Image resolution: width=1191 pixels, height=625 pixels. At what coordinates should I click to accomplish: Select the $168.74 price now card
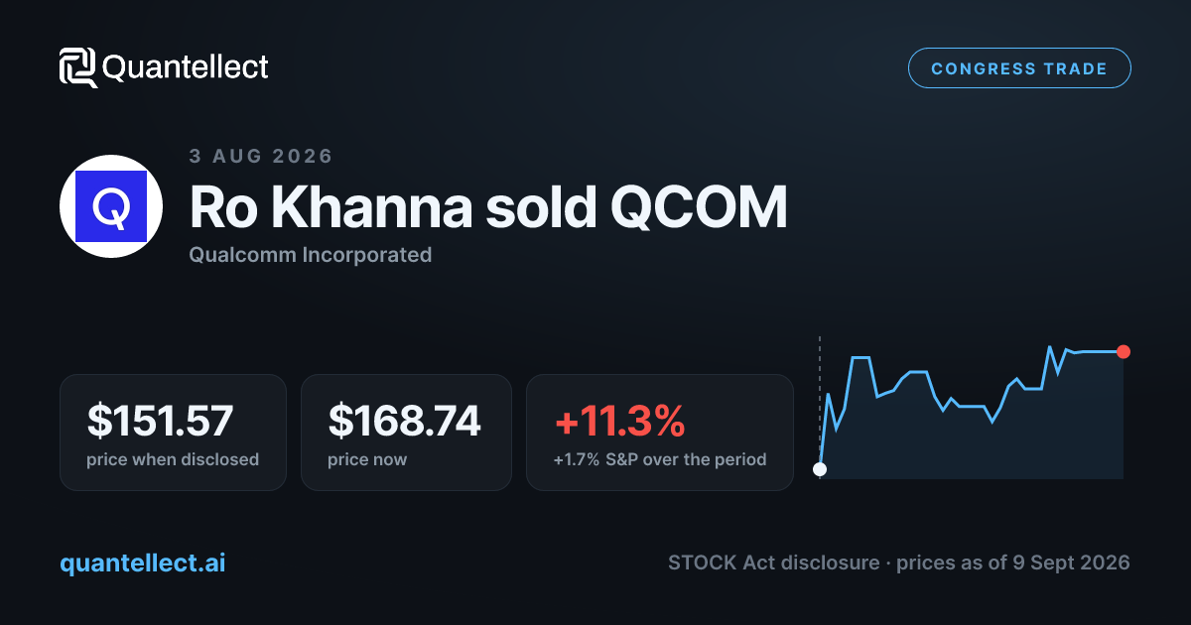point(406,433)
